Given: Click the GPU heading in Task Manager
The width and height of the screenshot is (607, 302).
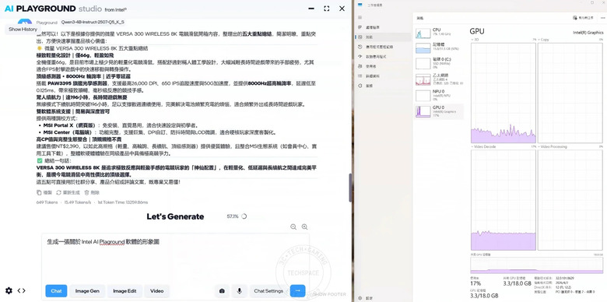Looking at the screenshot, I should pos(477,31).
